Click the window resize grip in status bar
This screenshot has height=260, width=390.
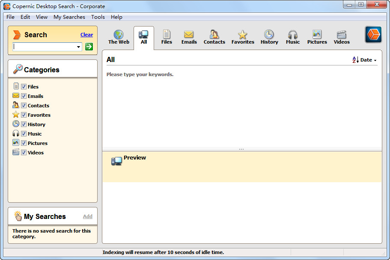(x=384, y=253)
